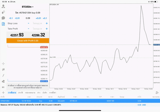Decrease volume by 0.1

[10, 18]
